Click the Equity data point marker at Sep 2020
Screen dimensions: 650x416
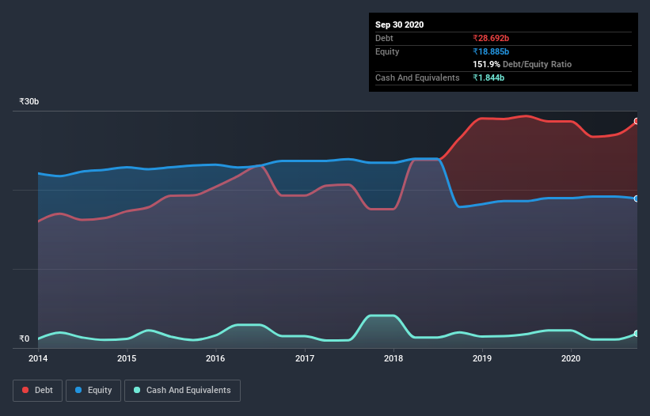(637, 199)
